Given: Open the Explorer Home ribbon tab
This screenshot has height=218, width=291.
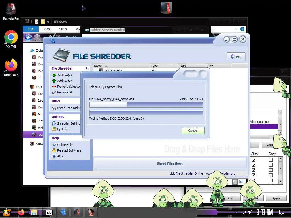Looking at the screenshot, I should tap(46, 29).
